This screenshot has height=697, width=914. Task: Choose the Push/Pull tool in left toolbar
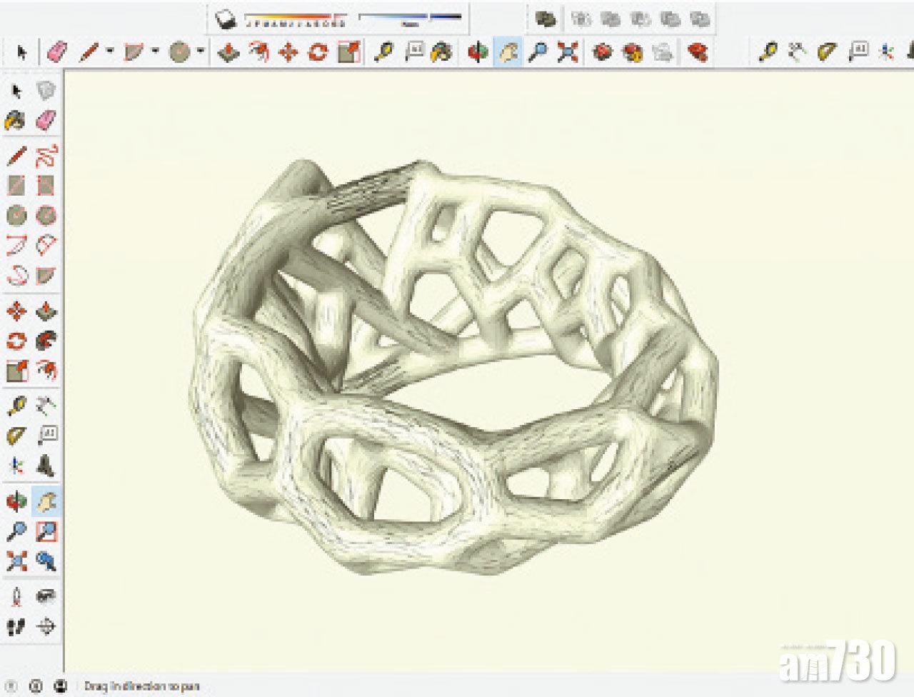(x=46, y=311)
